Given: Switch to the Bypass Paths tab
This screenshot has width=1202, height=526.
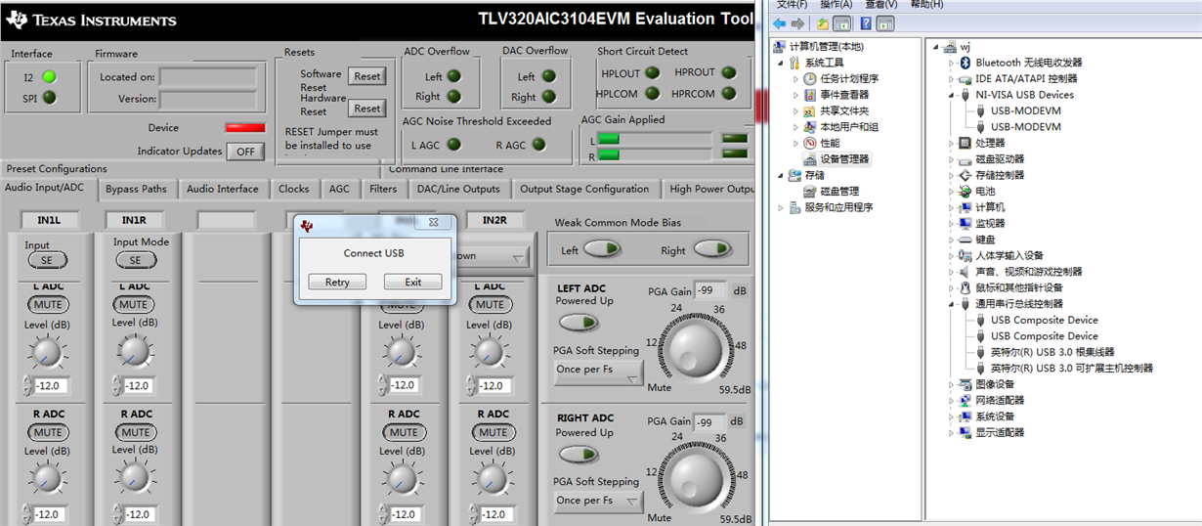Looking at the screenshot, I should 136,189.
